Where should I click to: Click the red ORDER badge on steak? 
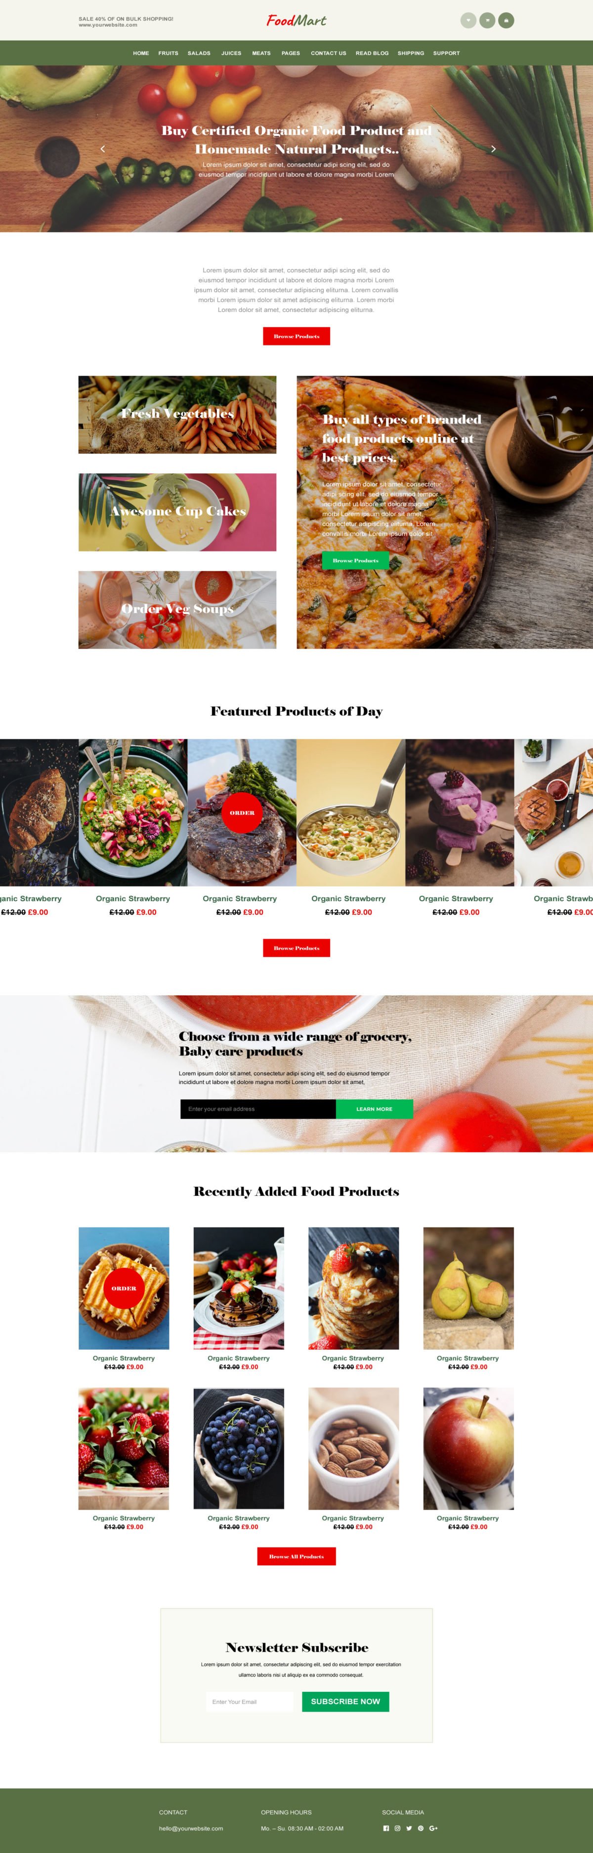point(242,812)
